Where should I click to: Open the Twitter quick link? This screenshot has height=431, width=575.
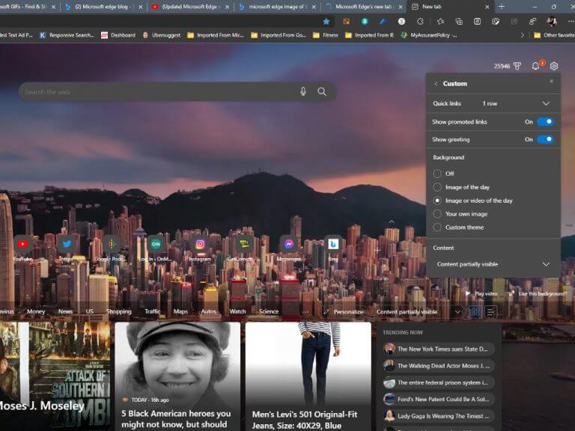67,244
